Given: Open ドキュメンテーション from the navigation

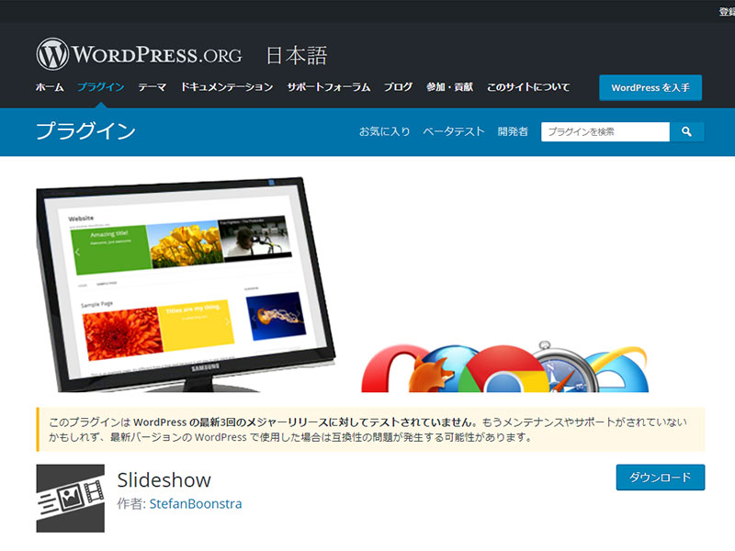Looking at the screenshot, I should coord(227,87).
